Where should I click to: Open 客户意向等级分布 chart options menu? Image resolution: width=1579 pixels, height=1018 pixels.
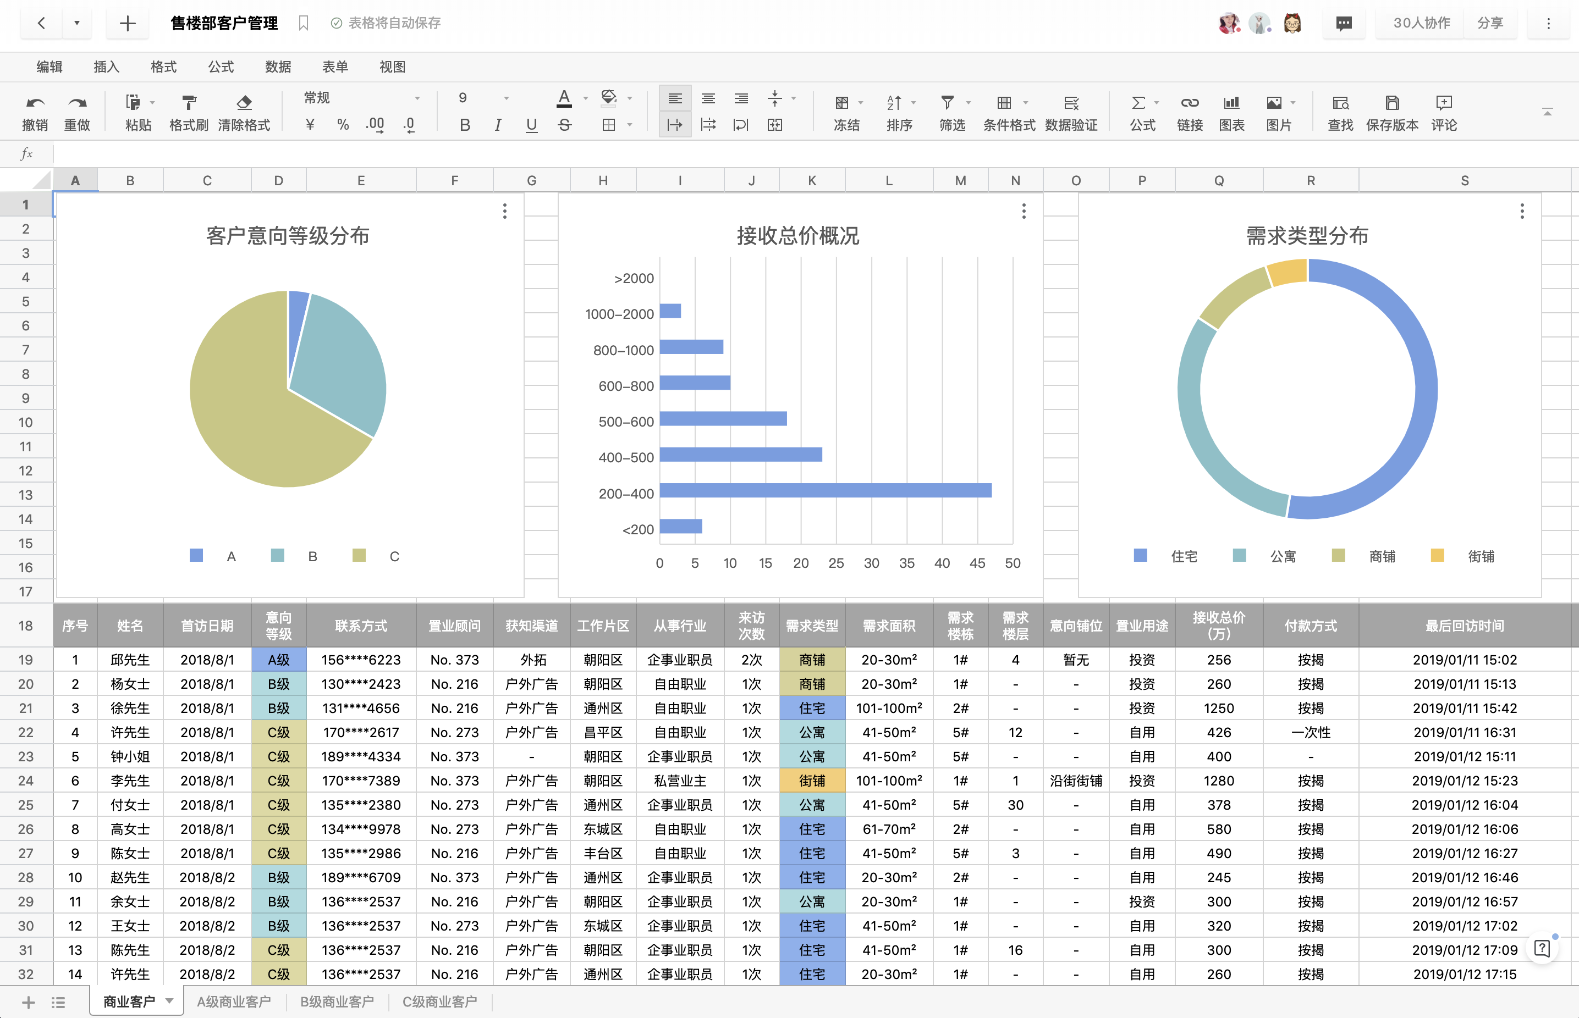[x=504, y=211]
